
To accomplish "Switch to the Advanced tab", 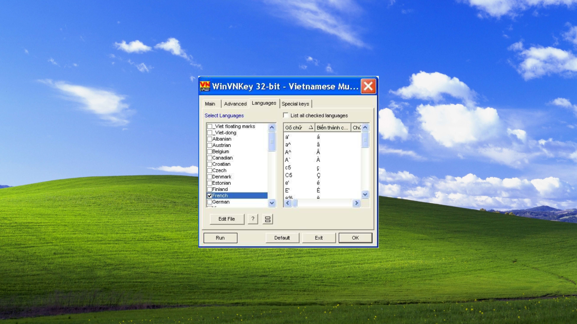I will 235,104.
